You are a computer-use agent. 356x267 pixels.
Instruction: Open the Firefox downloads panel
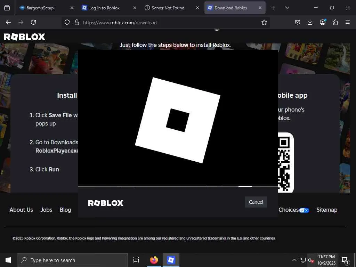310,22
